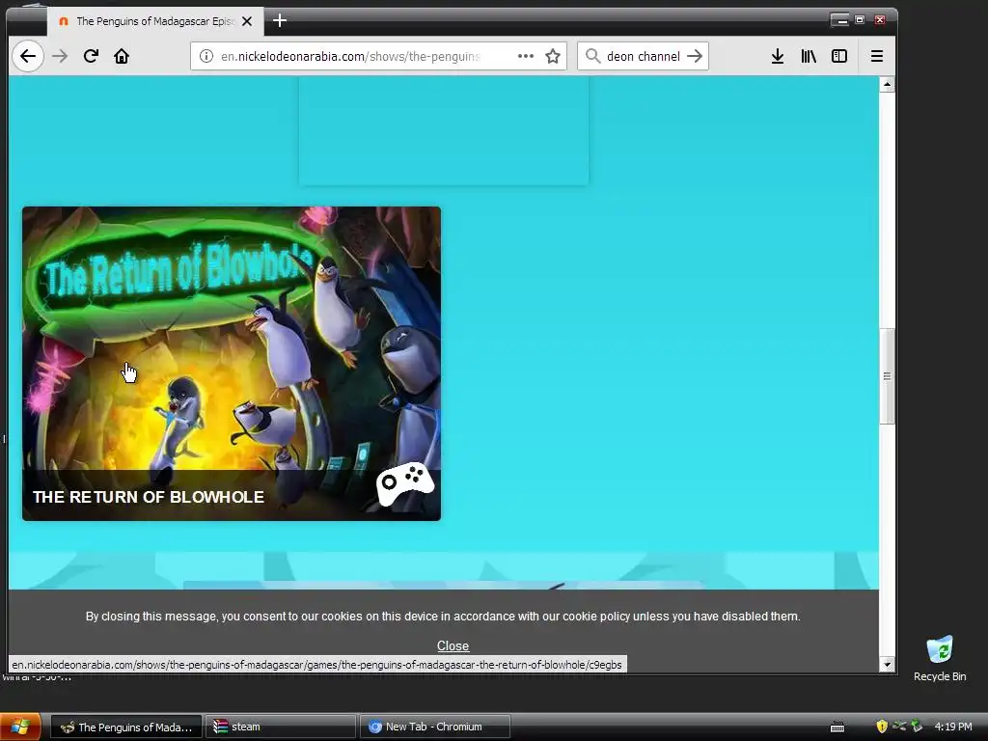Select the Penguins of Madagascar tab
Screen dimensions: 988x741
click(155, 21)
